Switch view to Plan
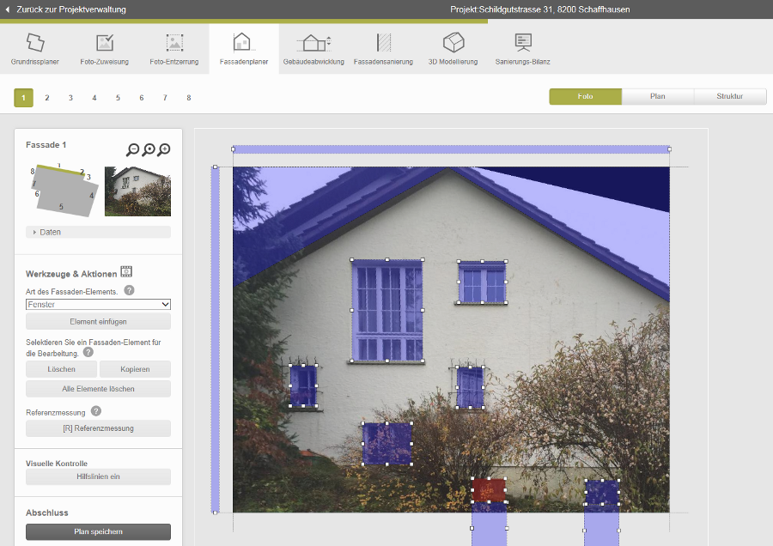Viewport: 773px width, 546px height. click(657, 96)
